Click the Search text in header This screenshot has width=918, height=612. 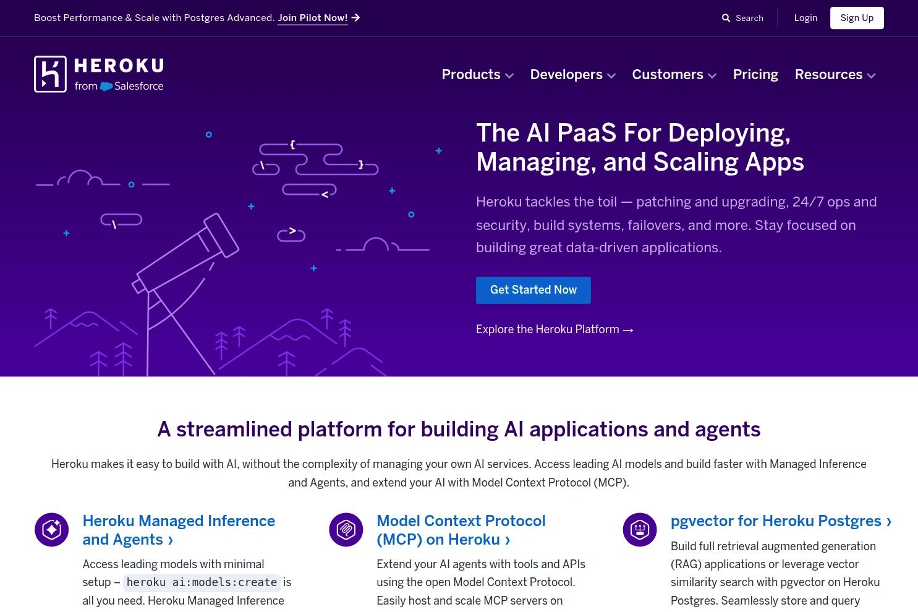point(749,19)
